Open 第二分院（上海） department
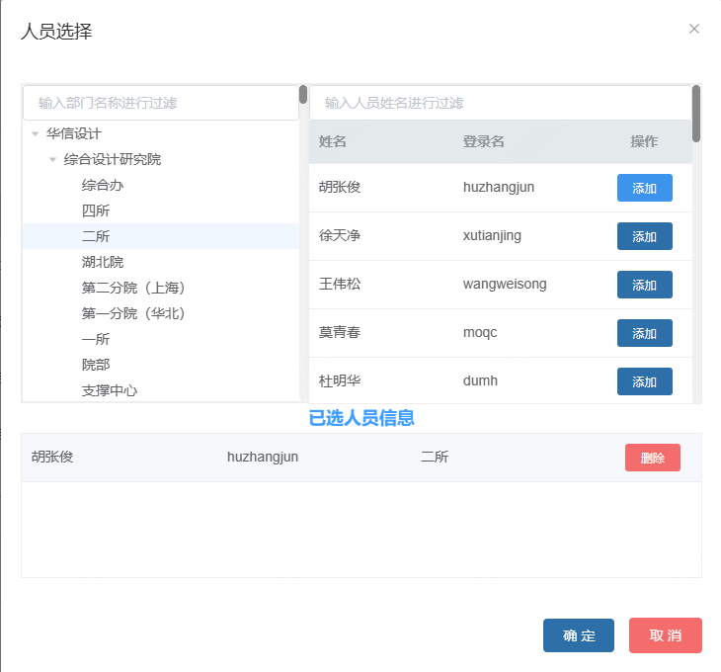This screenshot has height=672, width=721. tap(133, 288)
